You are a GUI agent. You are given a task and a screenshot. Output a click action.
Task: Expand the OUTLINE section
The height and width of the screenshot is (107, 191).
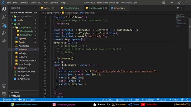pyautogui.click(x=23, y=92)
